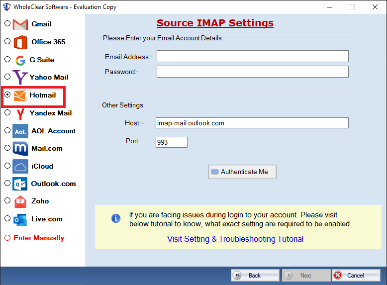The height and width of the screenshot is (285, 387).
Task: Click the AOL Account icon
Action: click(20, 131)
